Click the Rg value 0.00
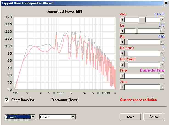Screen dimensions: 169x125 tap(161, 37)
